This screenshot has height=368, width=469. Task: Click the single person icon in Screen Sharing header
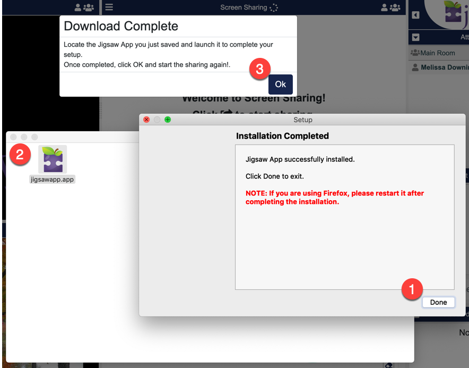[385, 7]
